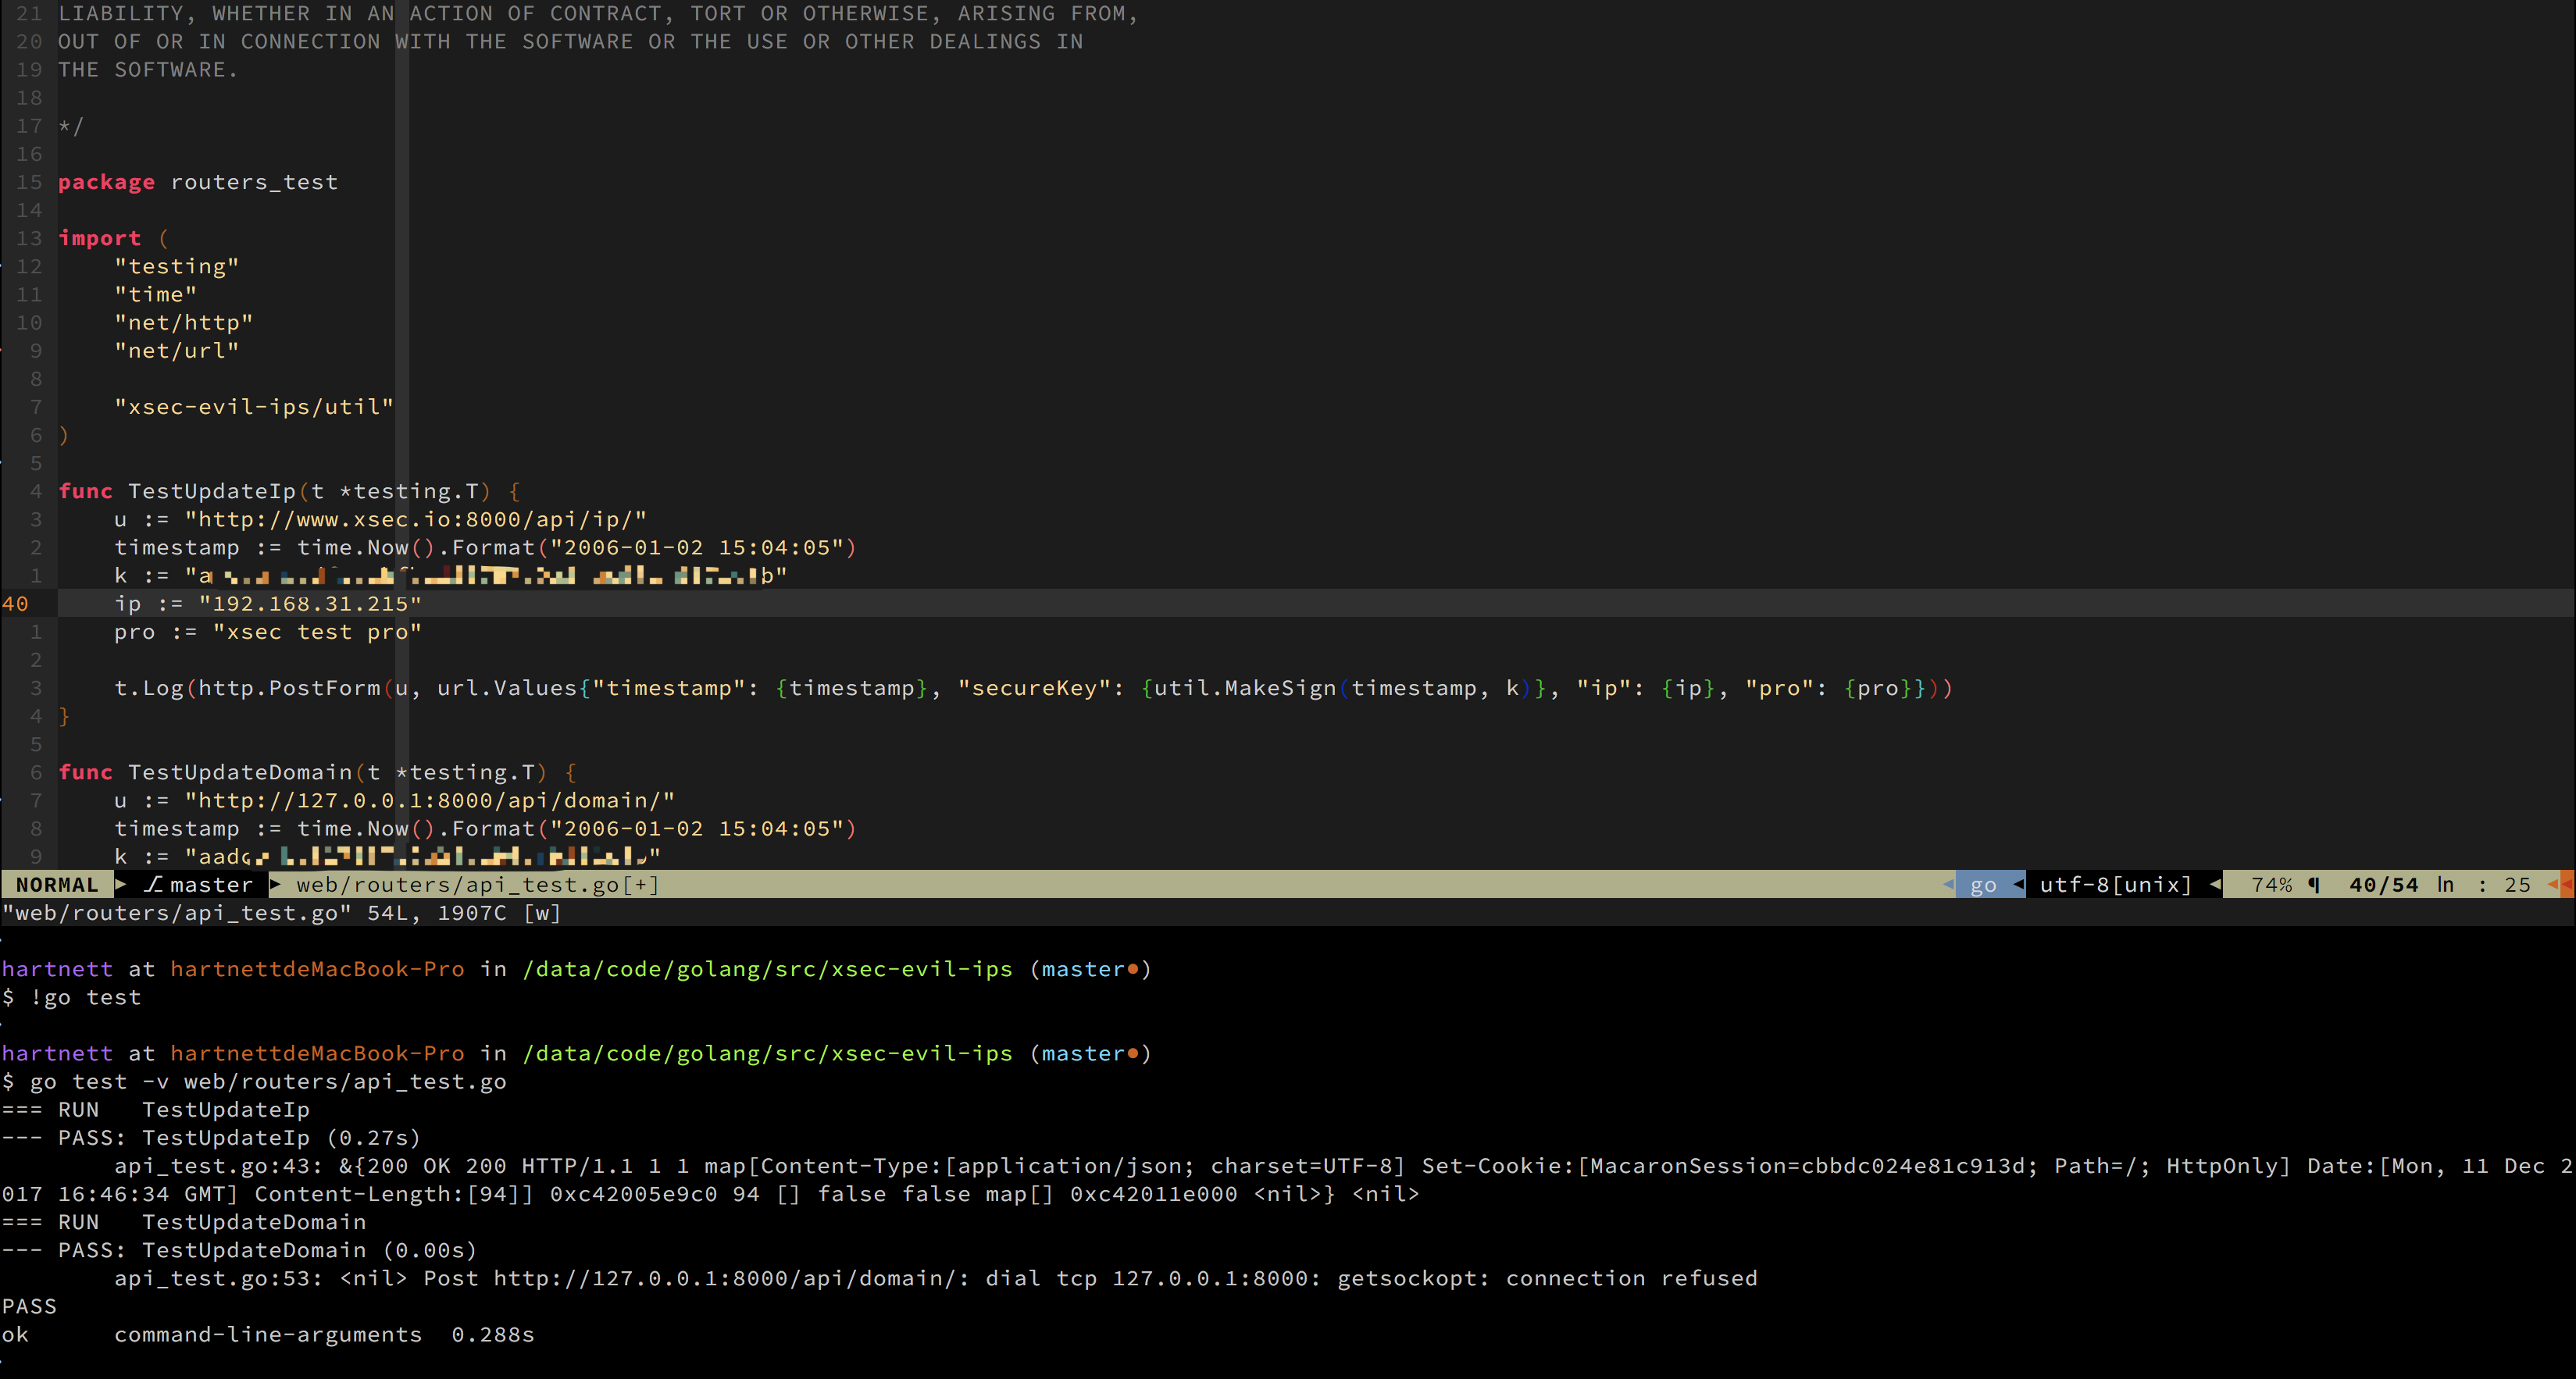Viewport: 2576px width, 1379px height.
Task: Click current line number 40 in gutter
Action: [x=15, y=603]
